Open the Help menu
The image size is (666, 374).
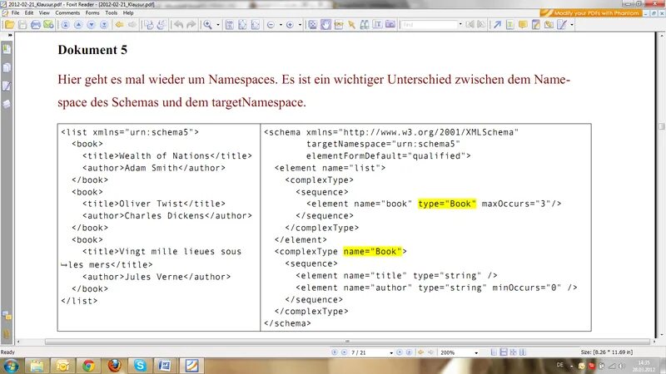pyautogui.click(x=128, y=13)
